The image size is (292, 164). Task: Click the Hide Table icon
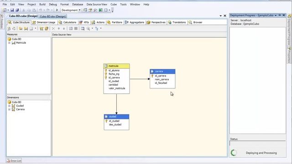pyautogui.click(x=76, y=28)
